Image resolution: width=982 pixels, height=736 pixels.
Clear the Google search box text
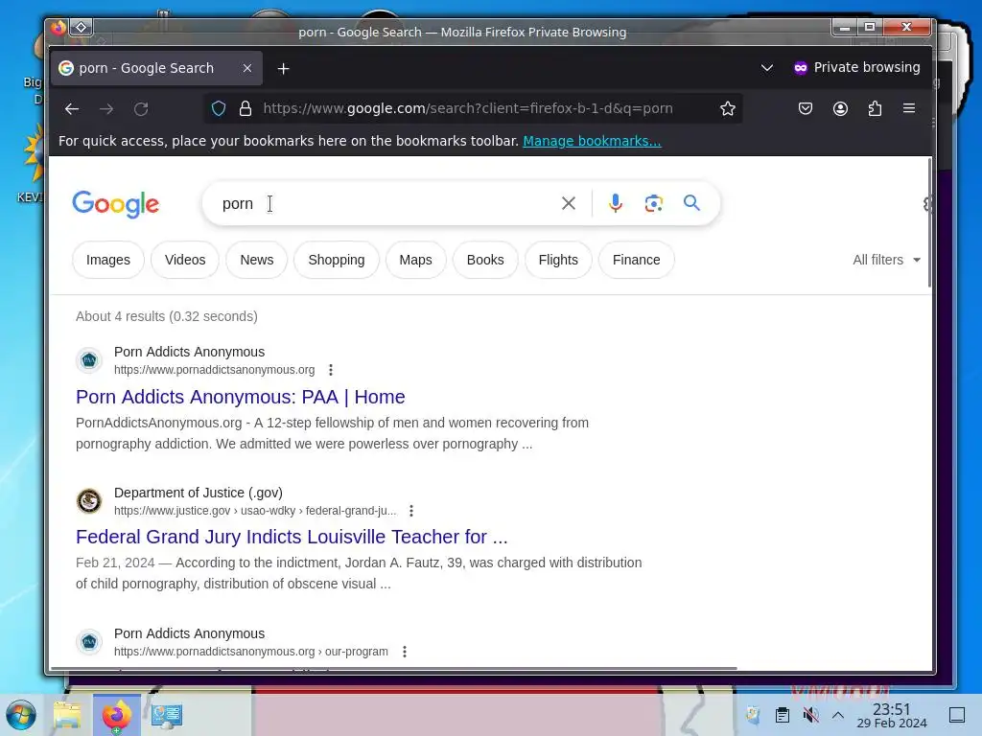(568, 203)
